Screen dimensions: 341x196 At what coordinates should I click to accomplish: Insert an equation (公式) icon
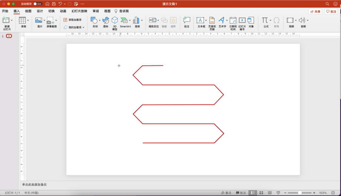(265, 20)
